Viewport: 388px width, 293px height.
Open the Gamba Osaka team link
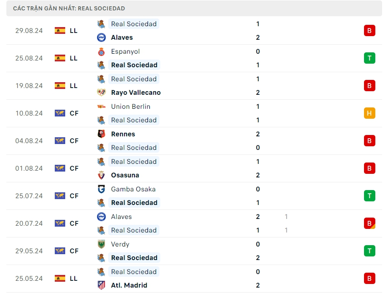click(133, 189)
